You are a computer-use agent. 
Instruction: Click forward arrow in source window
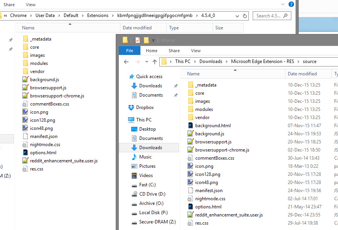(137, 62)
